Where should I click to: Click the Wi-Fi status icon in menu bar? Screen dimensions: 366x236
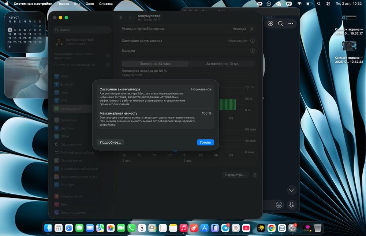coord(299,4)
